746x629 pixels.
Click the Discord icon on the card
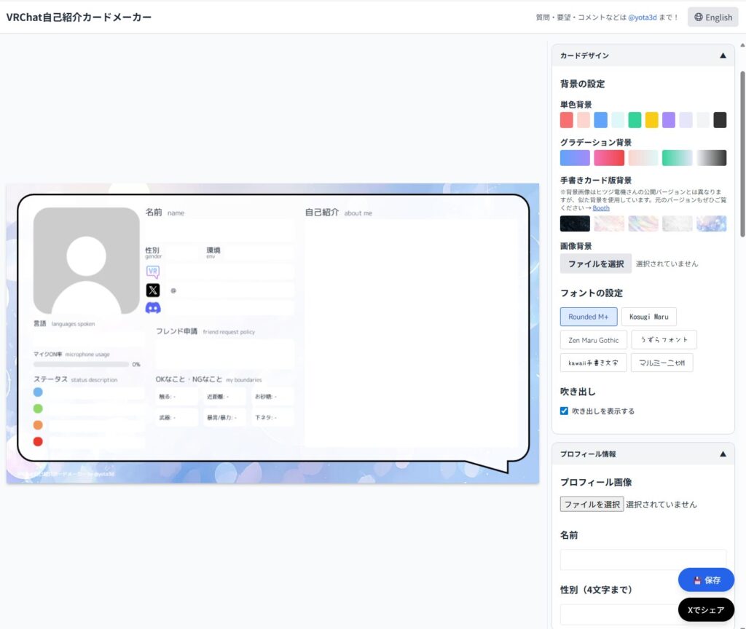(153, 308)
